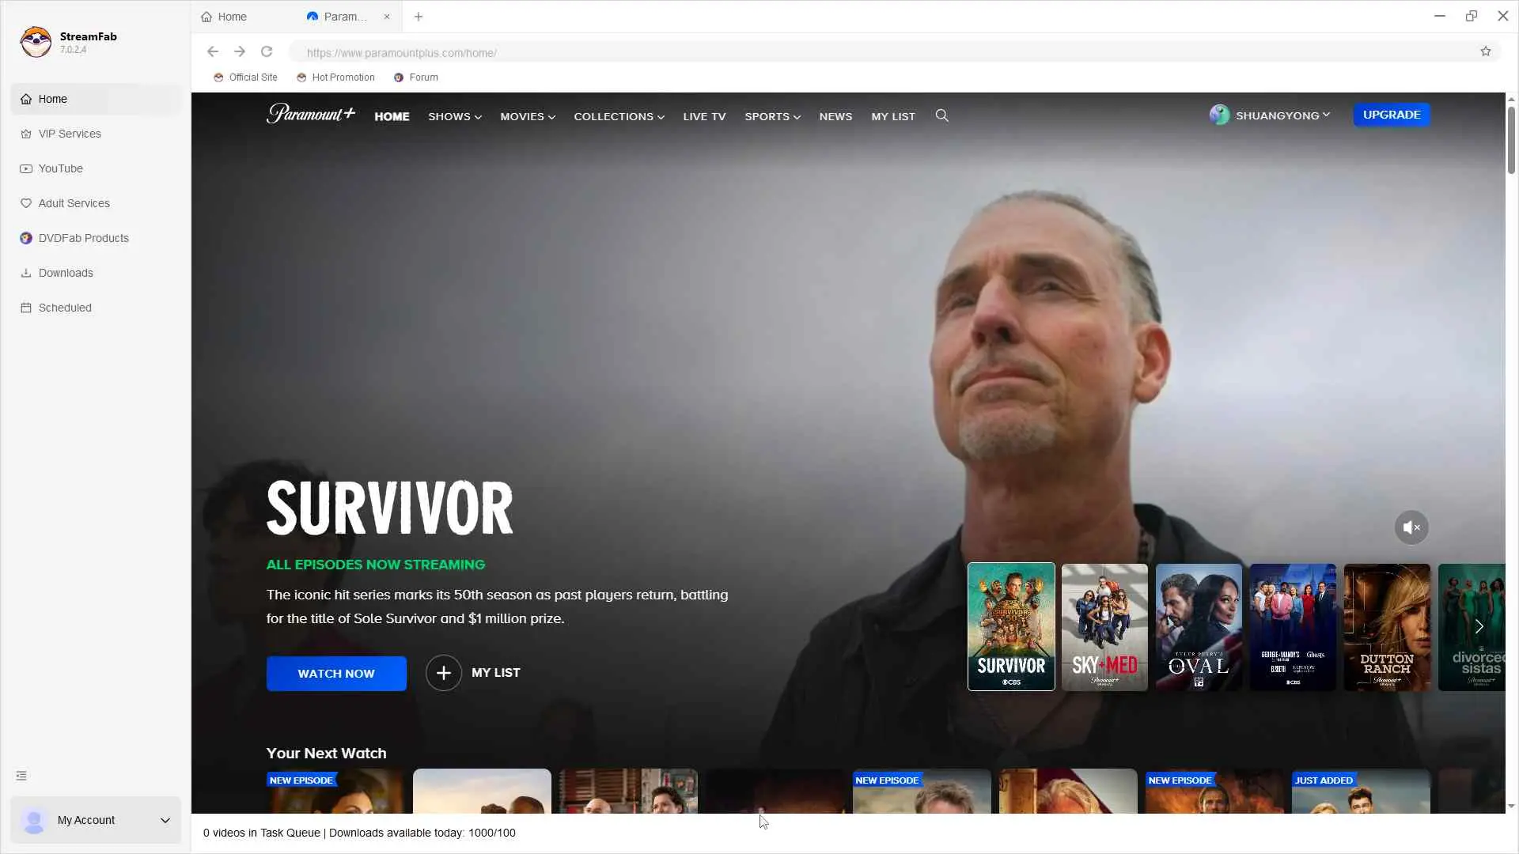This screenshot has width=1519, height=854.
Task: Click the WATCH NOW button
Action: click(x=336, y=674)
